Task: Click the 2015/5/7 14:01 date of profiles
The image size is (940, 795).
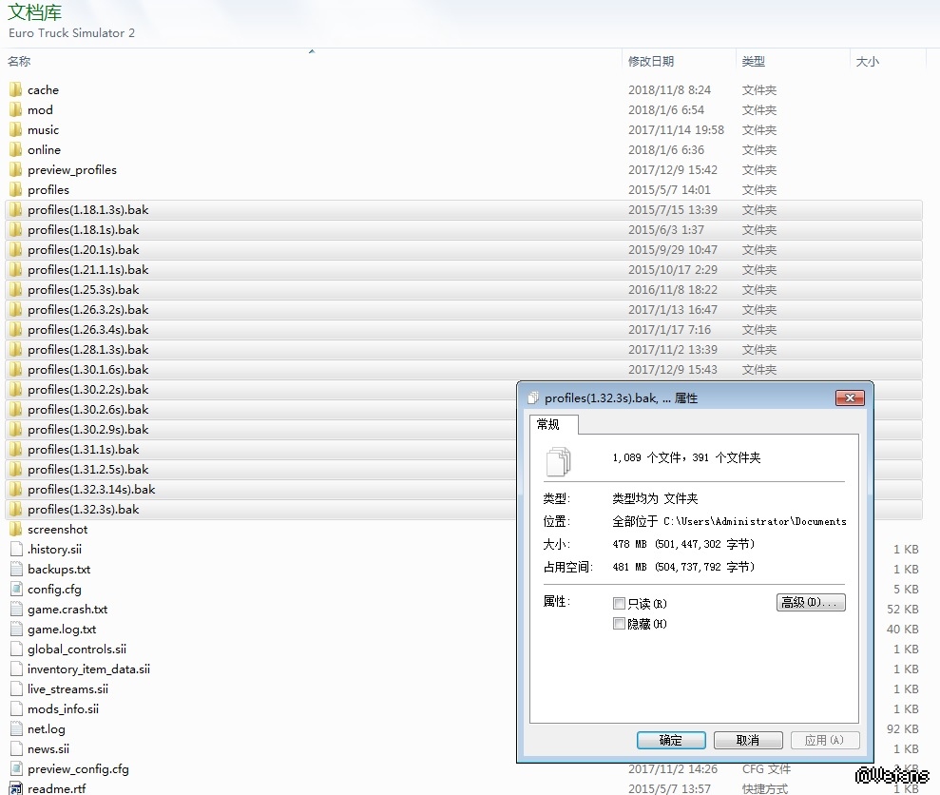Action: pos(669,189)
